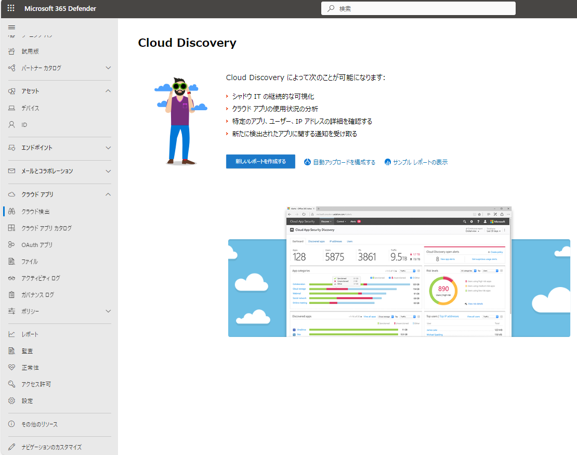The image size is (577, 455).
Task: Open the ID person icon
Action: coord(12,124)
